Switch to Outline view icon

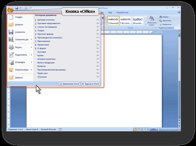tap(145, 129)
